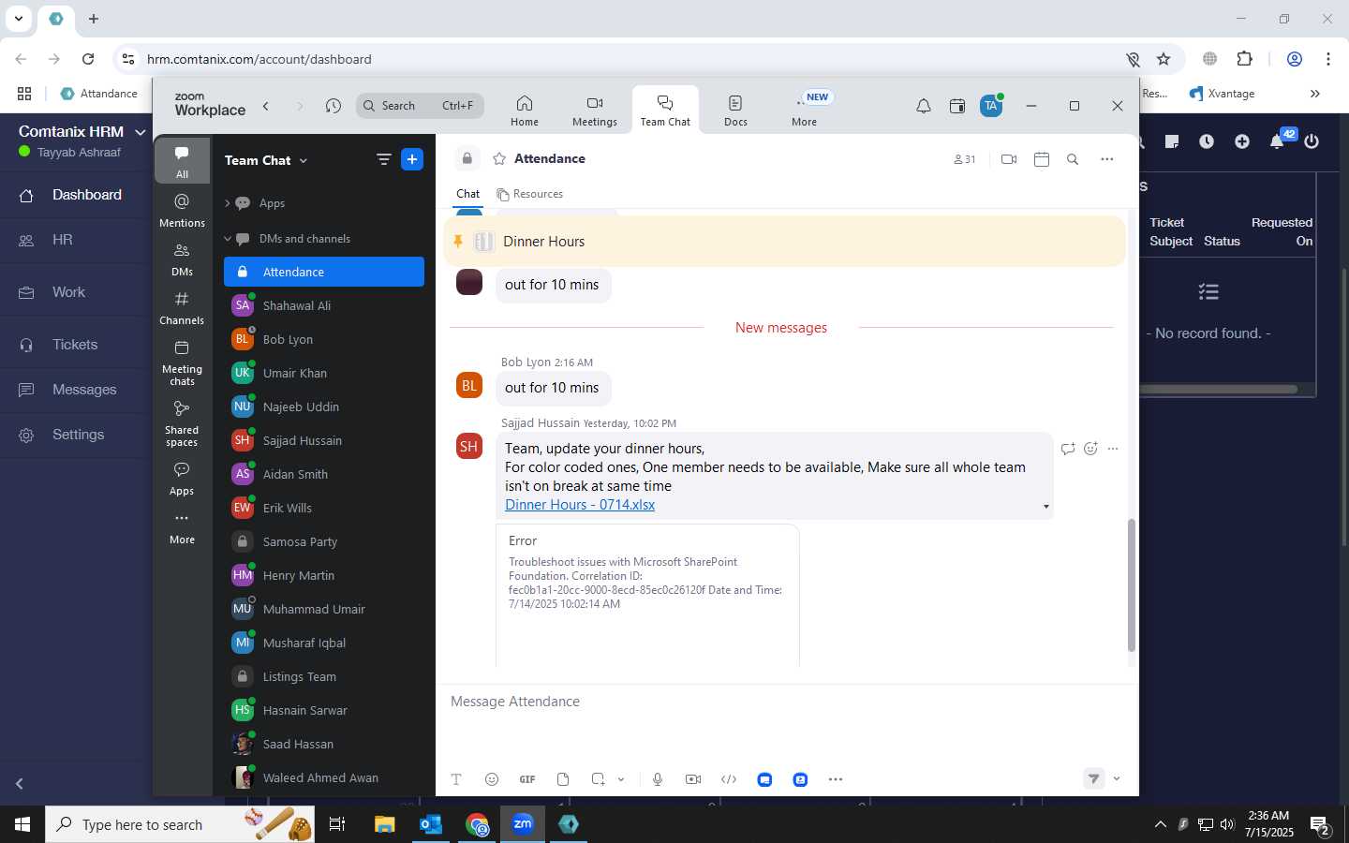Viewport: 1349px width, 843px height.
Task: Record a video message
Action: [x=693, y=779]
